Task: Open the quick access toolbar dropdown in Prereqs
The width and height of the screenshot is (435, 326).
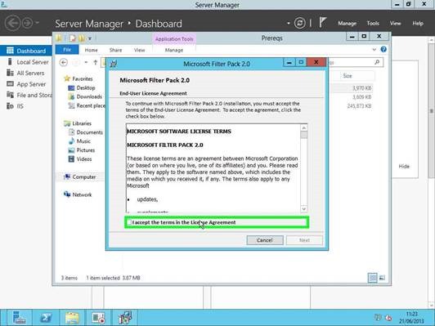Action: [x=90, y=38]
